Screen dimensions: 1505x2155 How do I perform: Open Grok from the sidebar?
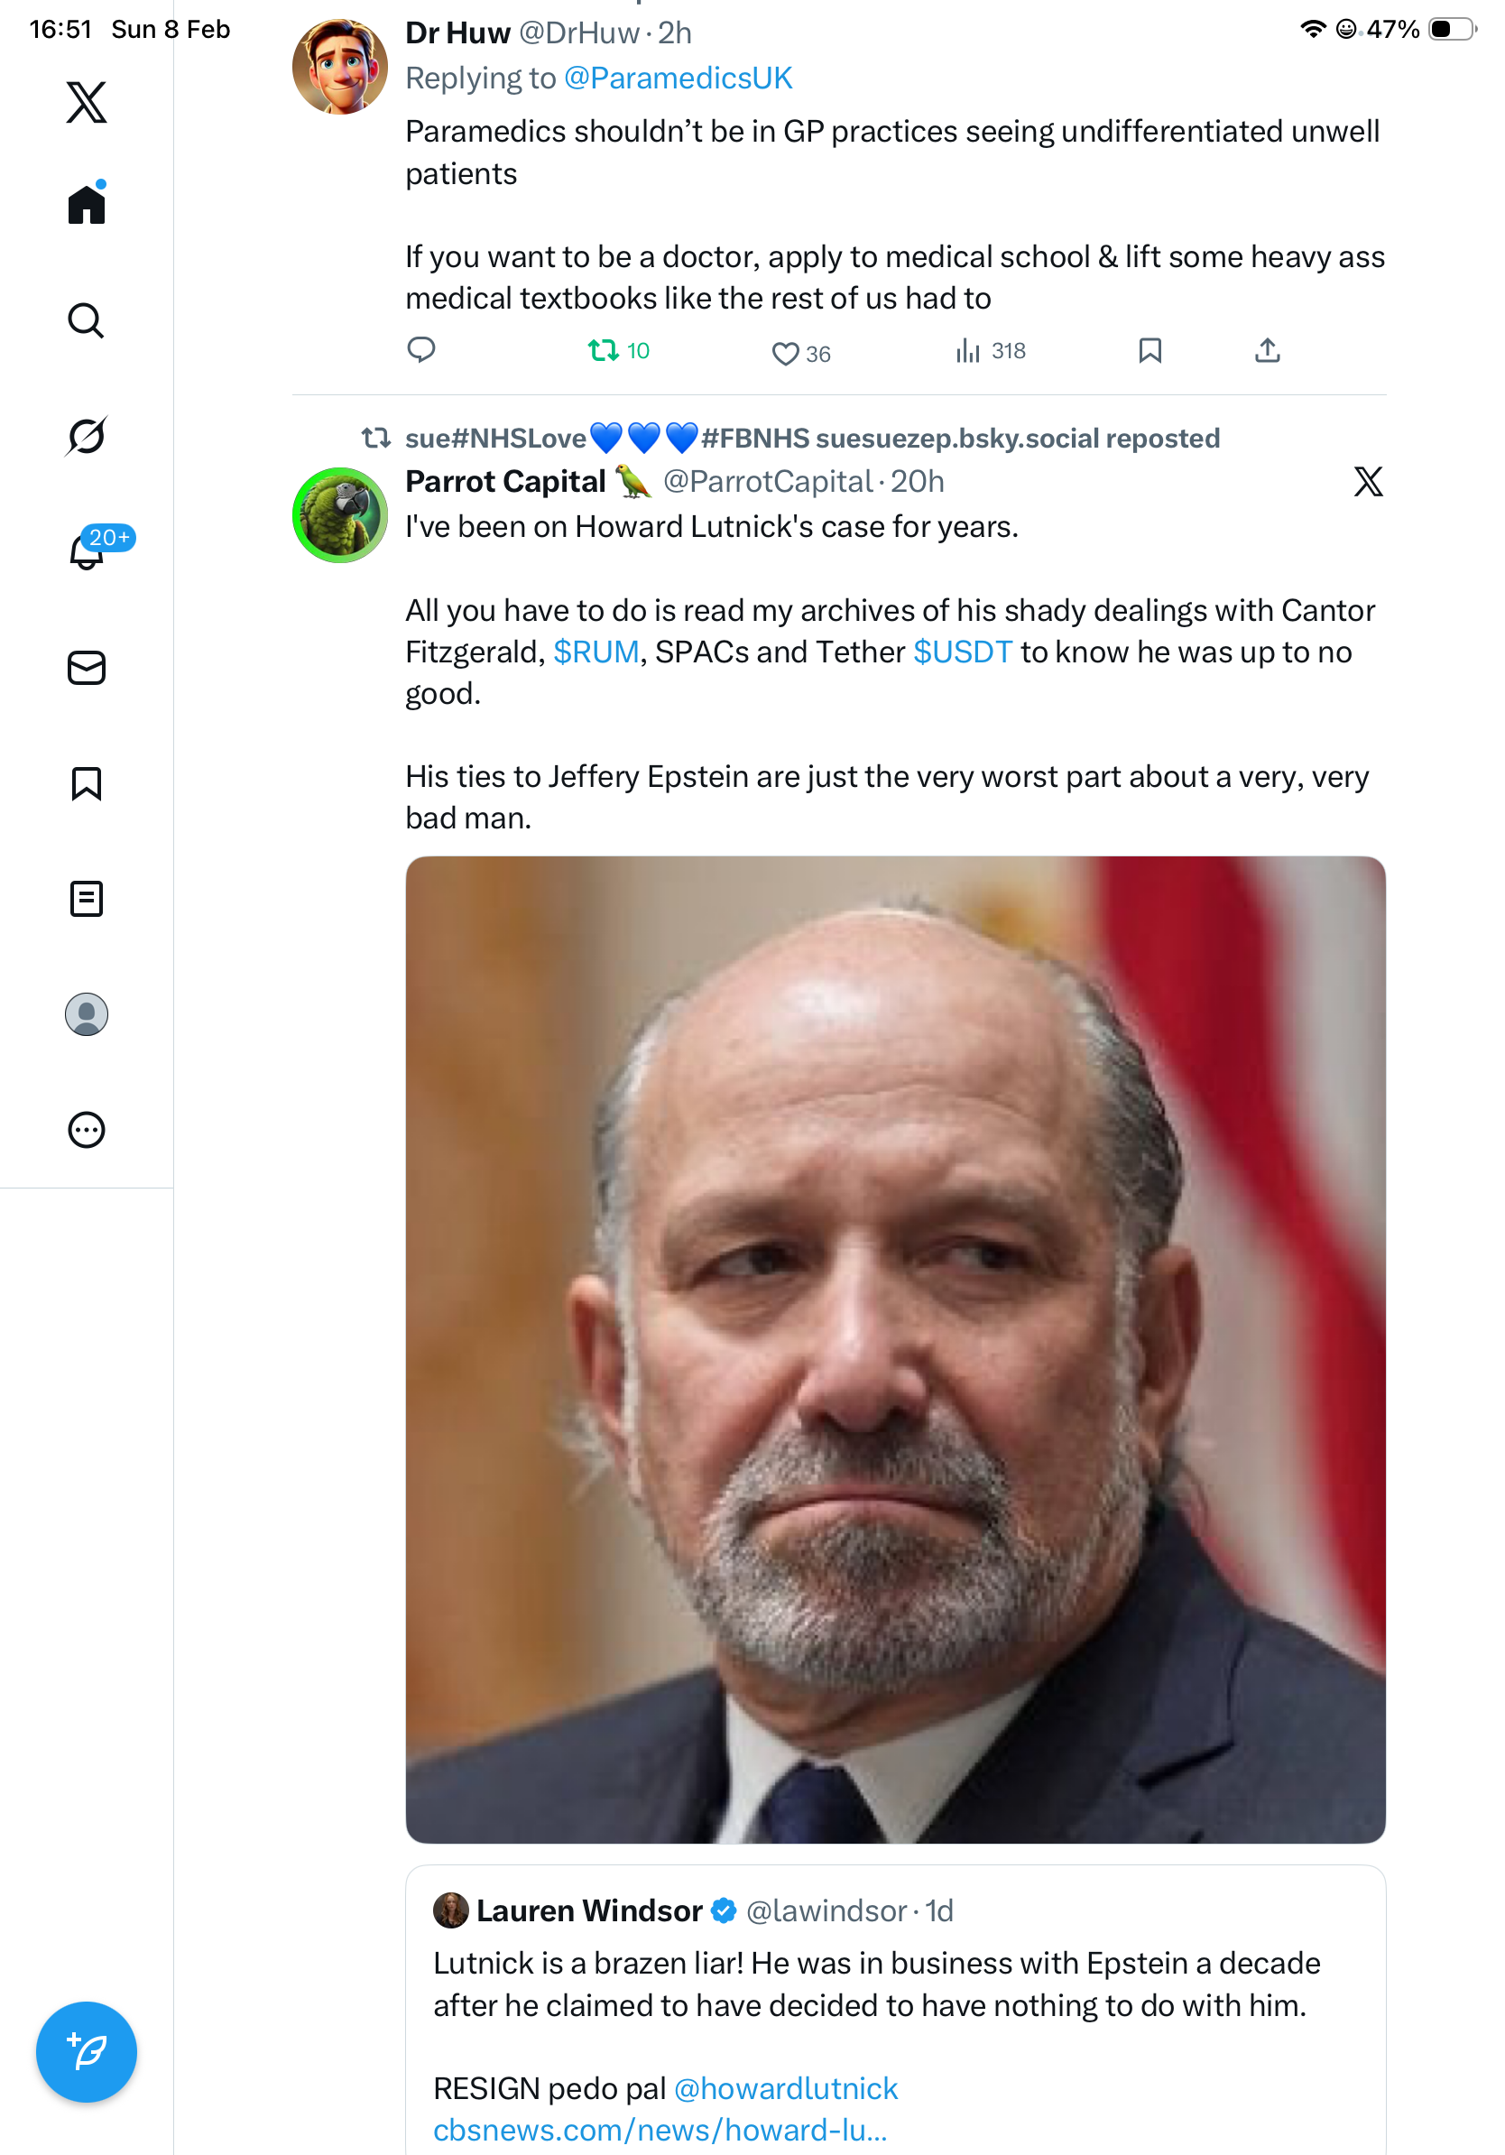pos(87,436)
